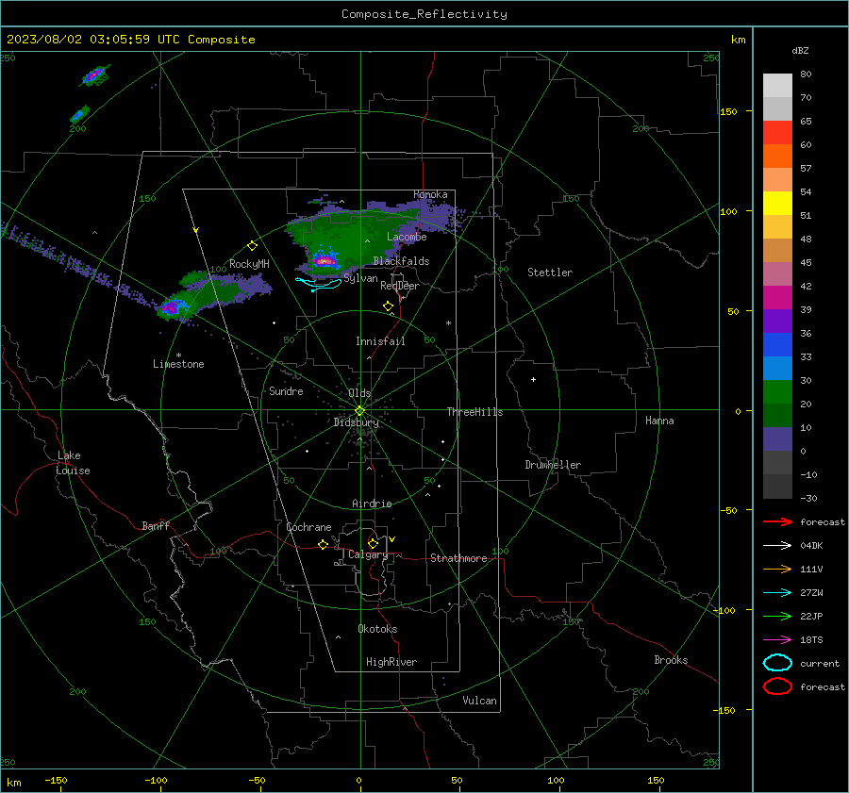Click the Banff label
The height and width of the screenshot is (793, 849).
[x=156, y=525]
